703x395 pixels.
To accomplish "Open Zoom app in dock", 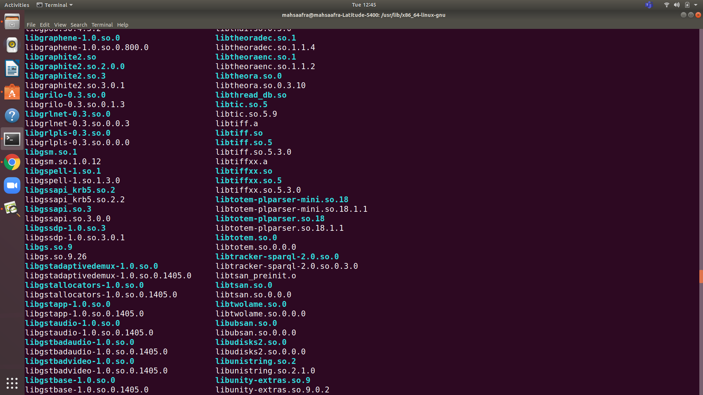I will click(12, 185).
